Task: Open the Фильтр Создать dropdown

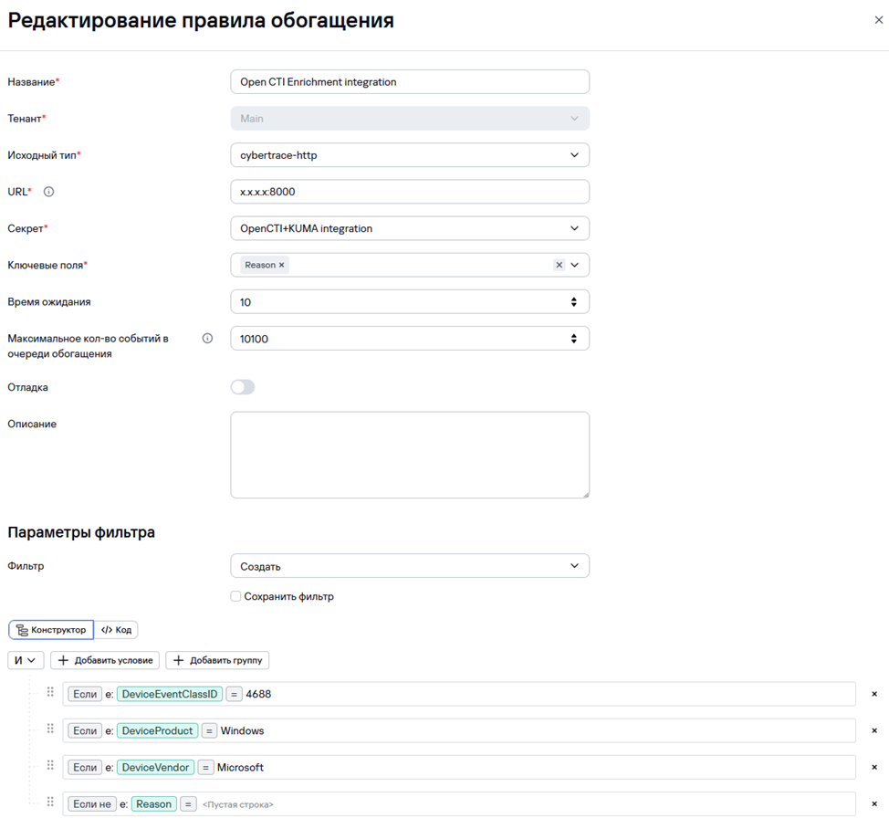Action: [x=409, y=566]
